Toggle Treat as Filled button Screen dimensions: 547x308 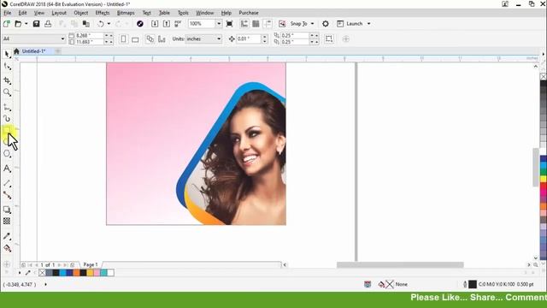click(329, 38)
